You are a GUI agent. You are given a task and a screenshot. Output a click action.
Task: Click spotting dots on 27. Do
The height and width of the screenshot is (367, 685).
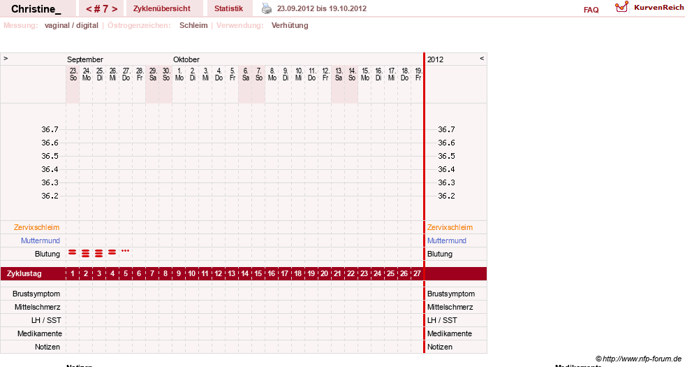[126, 251]
